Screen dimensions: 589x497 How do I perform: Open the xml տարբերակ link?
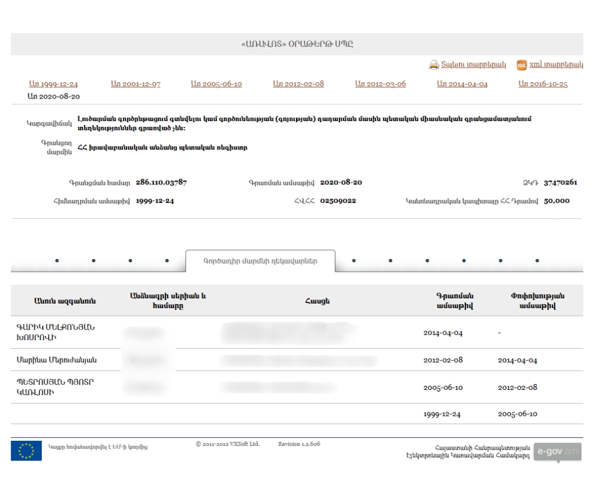tap(557, 65)
